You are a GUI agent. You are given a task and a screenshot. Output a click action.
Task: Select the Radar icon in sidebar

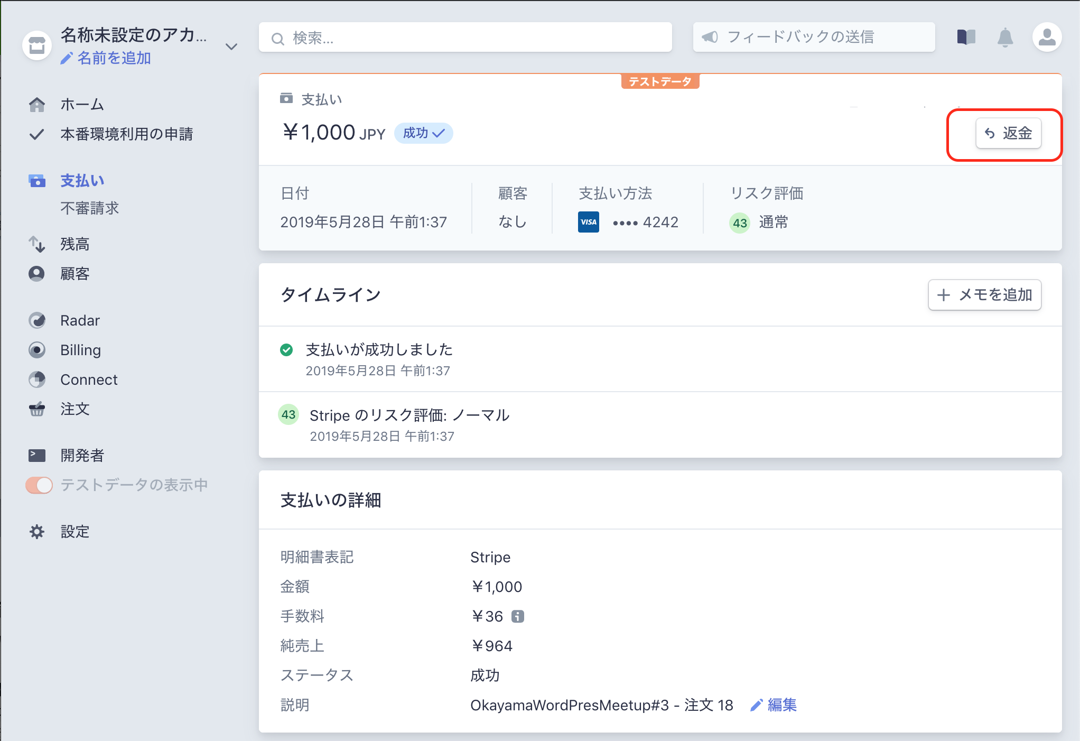pos(37,320)
